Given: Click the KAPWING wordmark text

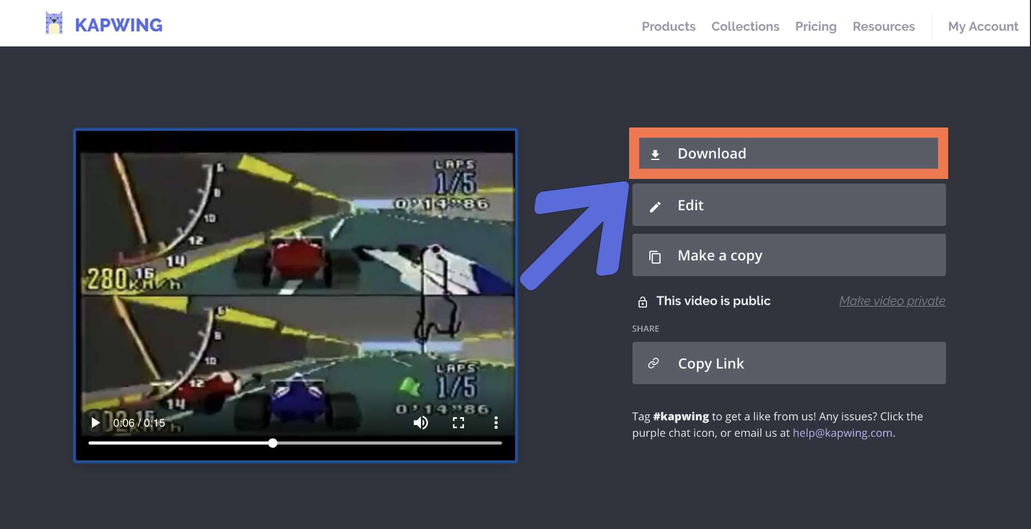Looking at the screenshot, I should 119,25.
